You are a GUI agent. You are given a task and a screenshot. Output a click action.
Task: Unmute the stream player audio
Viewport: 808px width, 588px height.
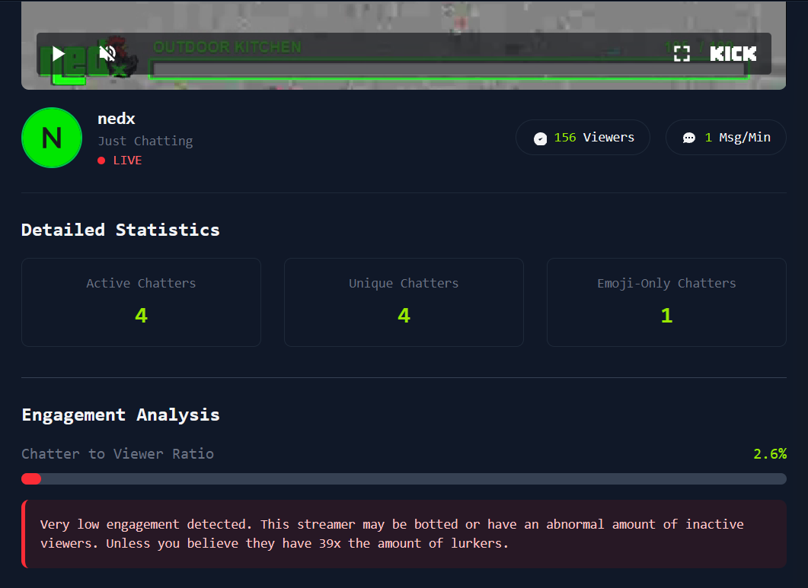click(107, 53)
